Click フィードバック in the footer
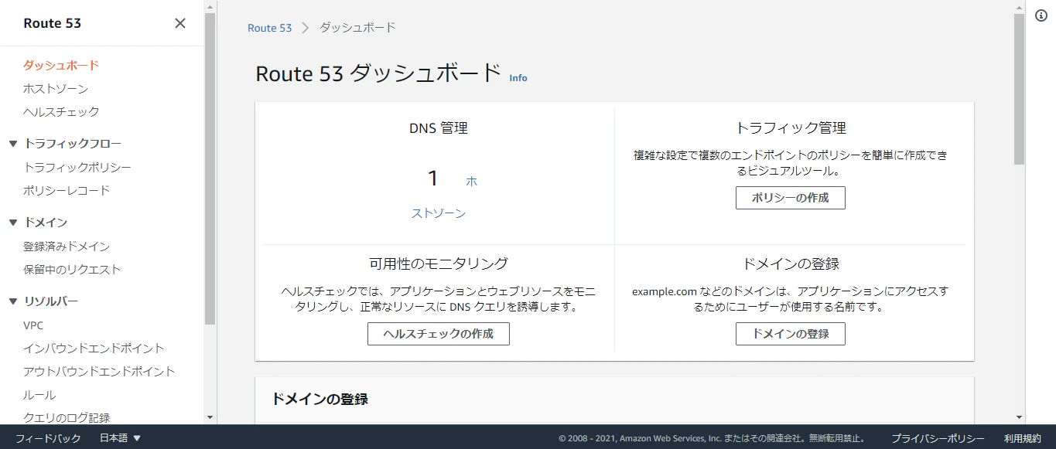 pos(48,438)
